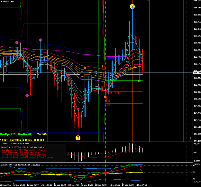Select the Synergy_Pro_TDI indicator label

click(x=20, y=165)
